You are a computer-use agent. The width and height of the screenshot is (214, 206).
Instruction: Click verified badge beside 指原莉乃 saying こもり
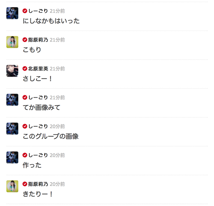[x=25, y=40]
